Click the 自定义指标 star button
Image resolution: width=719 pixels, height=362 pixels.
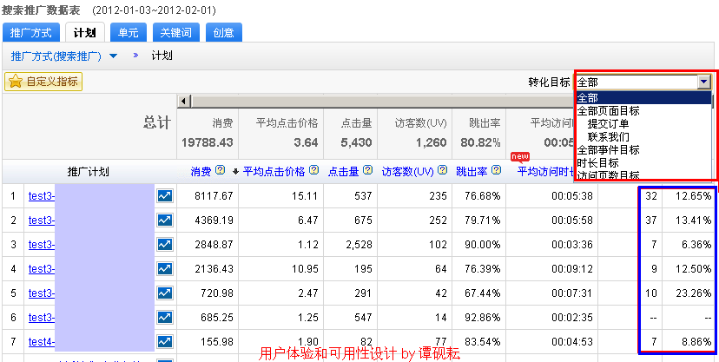(x=43, y=82)
